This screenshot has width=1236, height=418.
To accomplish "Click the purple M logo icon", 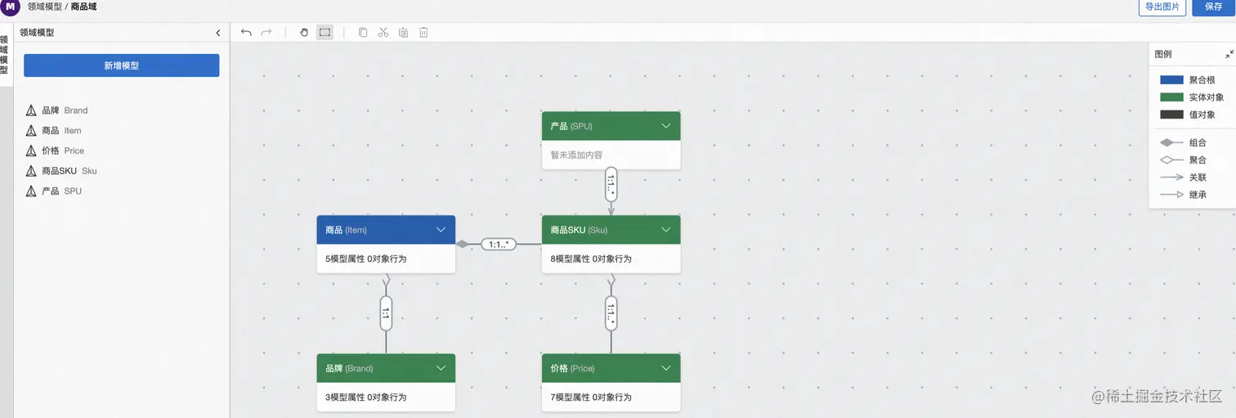I will pyautogui.click(x=9, y=7).
